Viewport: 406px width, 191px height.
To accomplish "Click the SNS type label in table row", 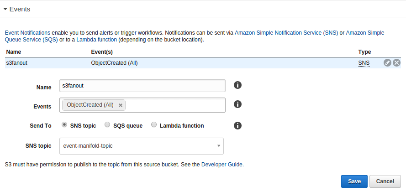I will tap(364, 63).
